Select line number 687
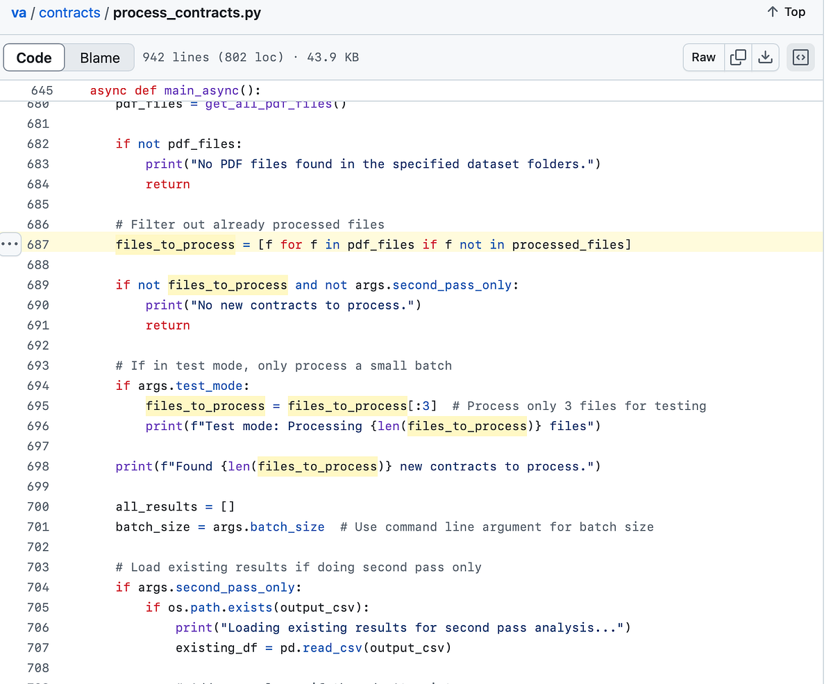 (x=39, y=244)
